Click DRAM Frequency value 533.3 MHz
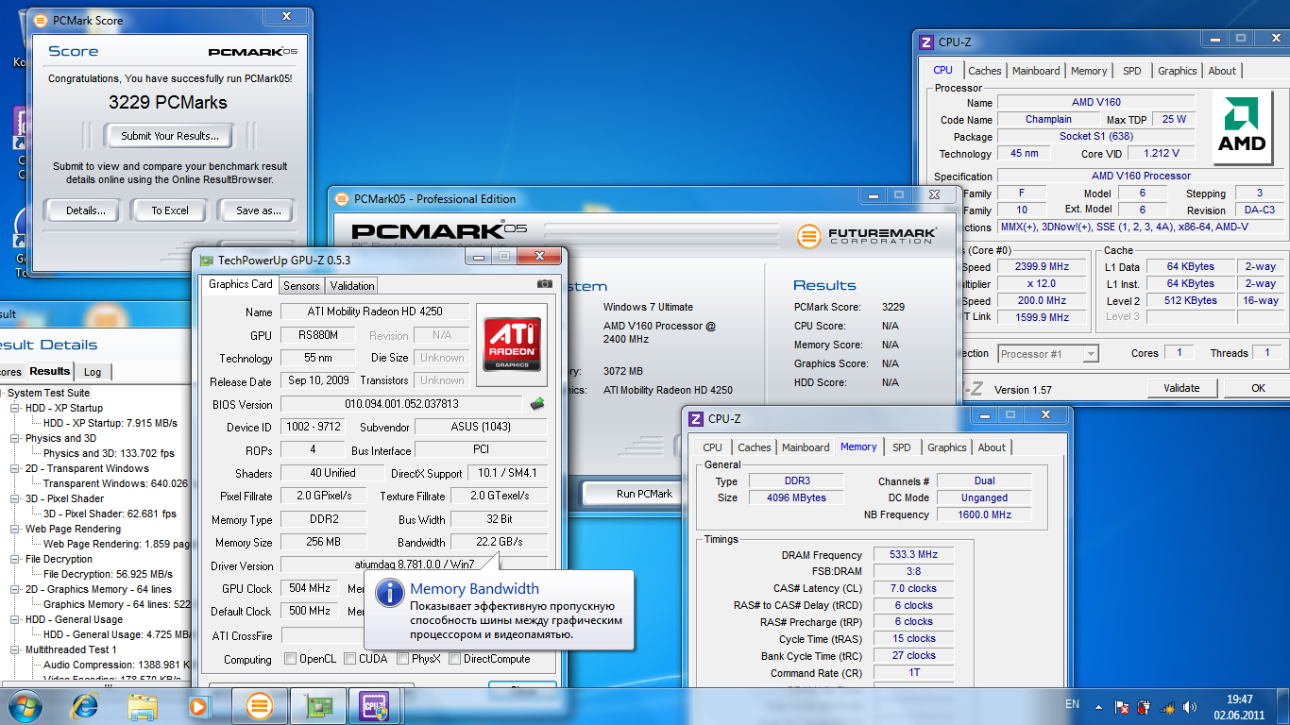The width and height of the screenshot is (1290, 725). point(914,555)
